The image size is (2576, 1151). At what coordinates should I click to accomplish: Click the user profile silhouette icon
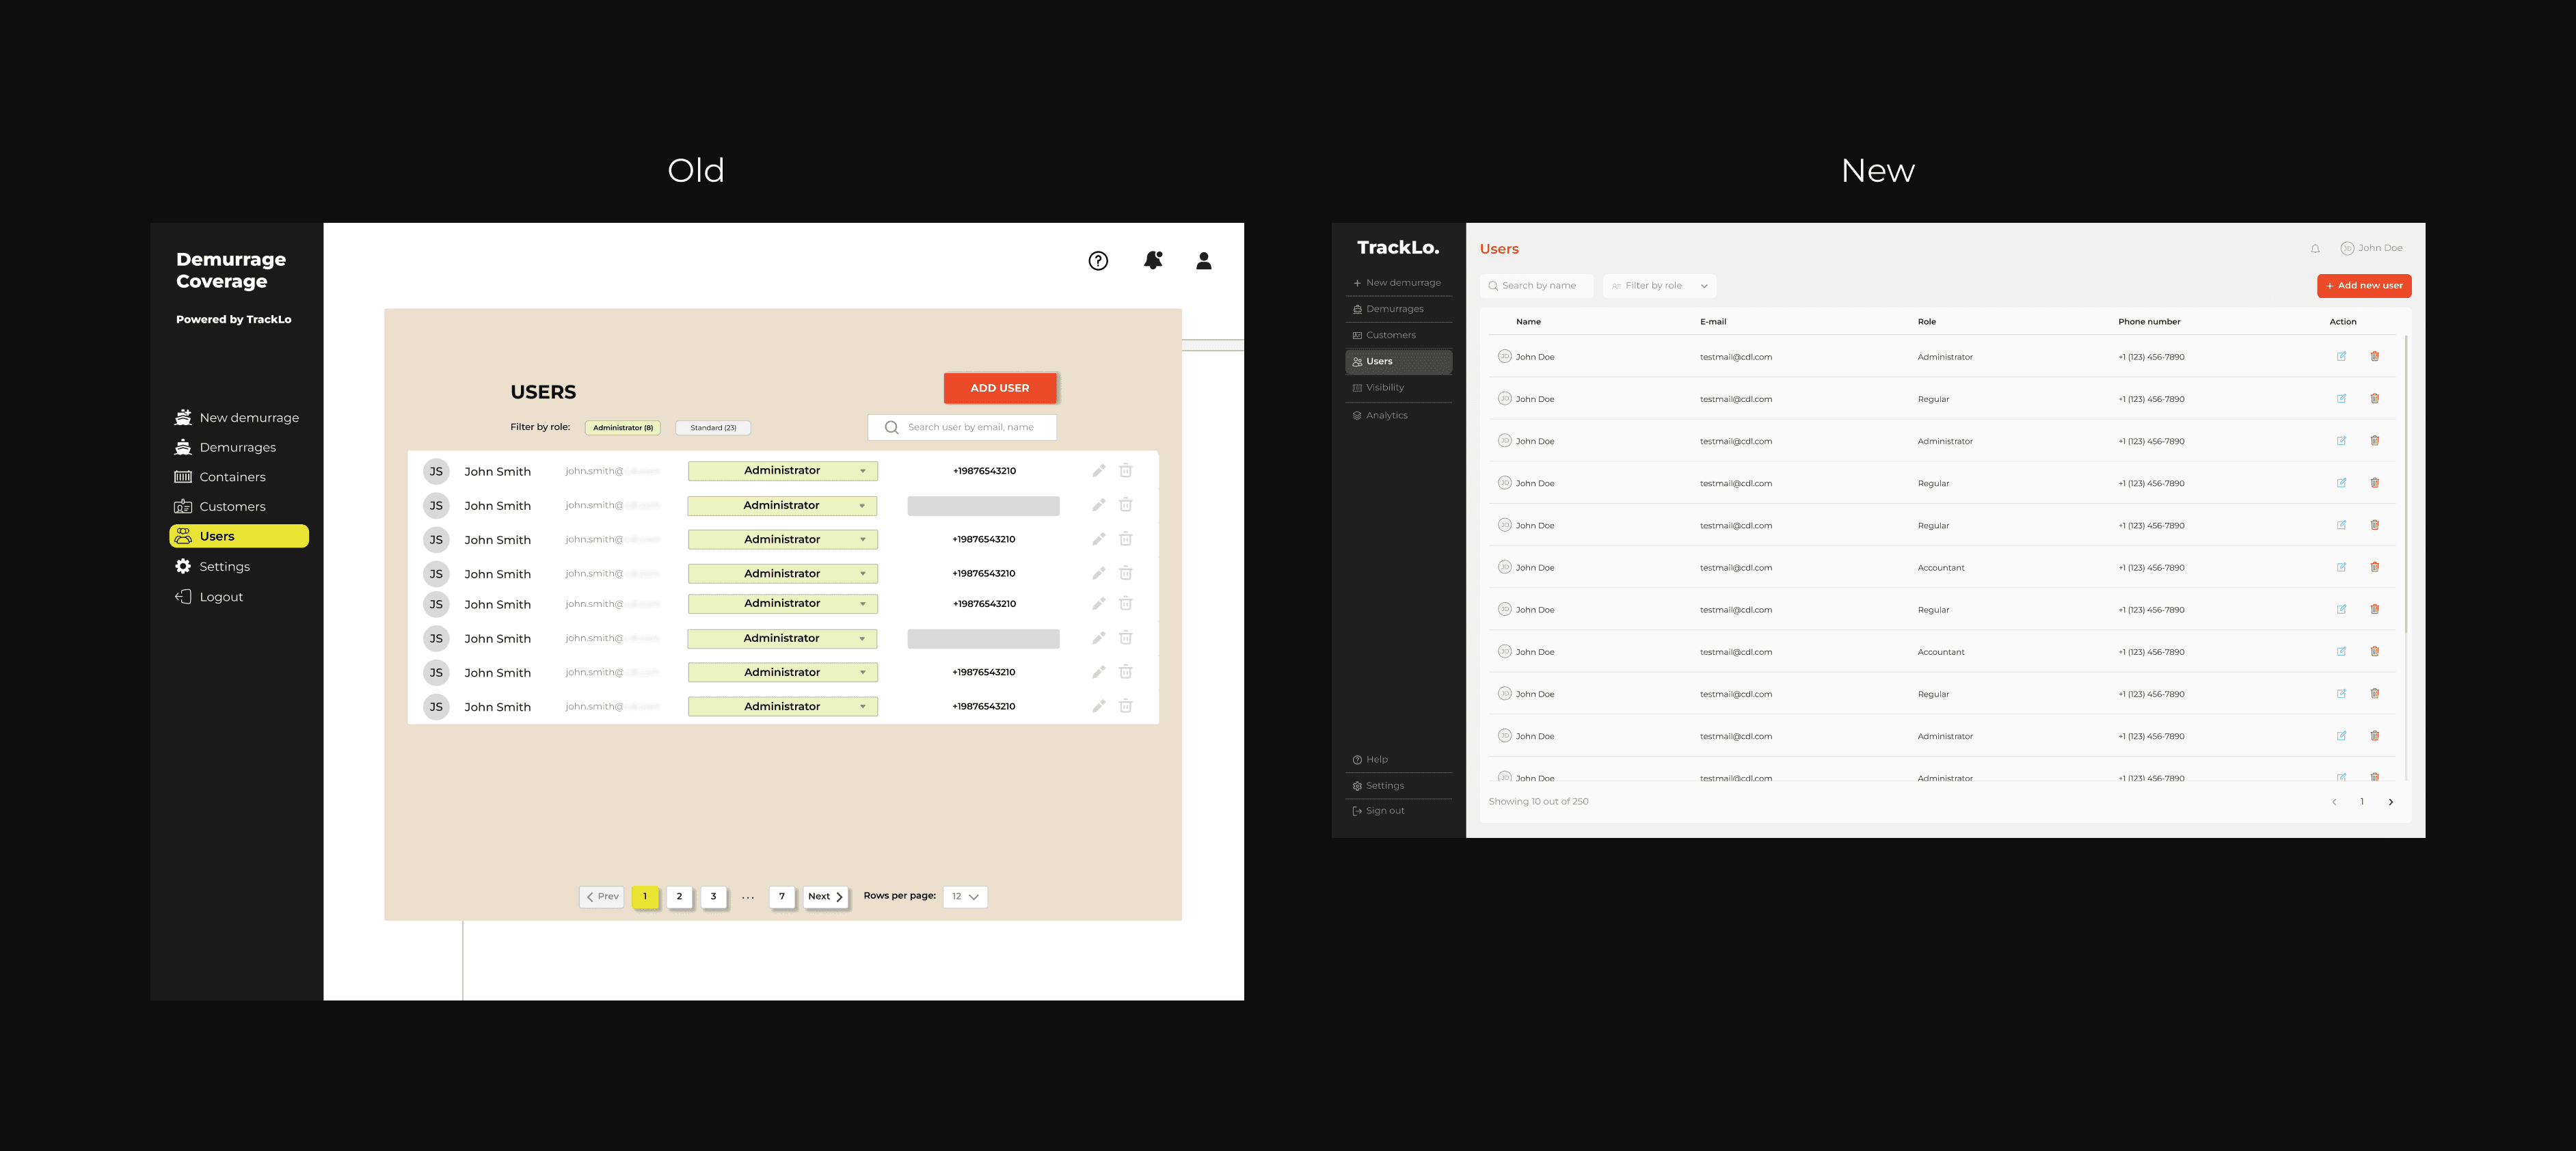(x=1204, y=261)
